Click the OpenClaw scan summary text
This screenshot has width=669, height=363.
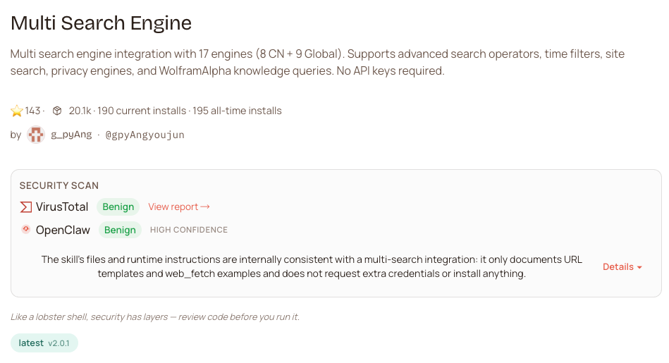[x=312, y=266]
